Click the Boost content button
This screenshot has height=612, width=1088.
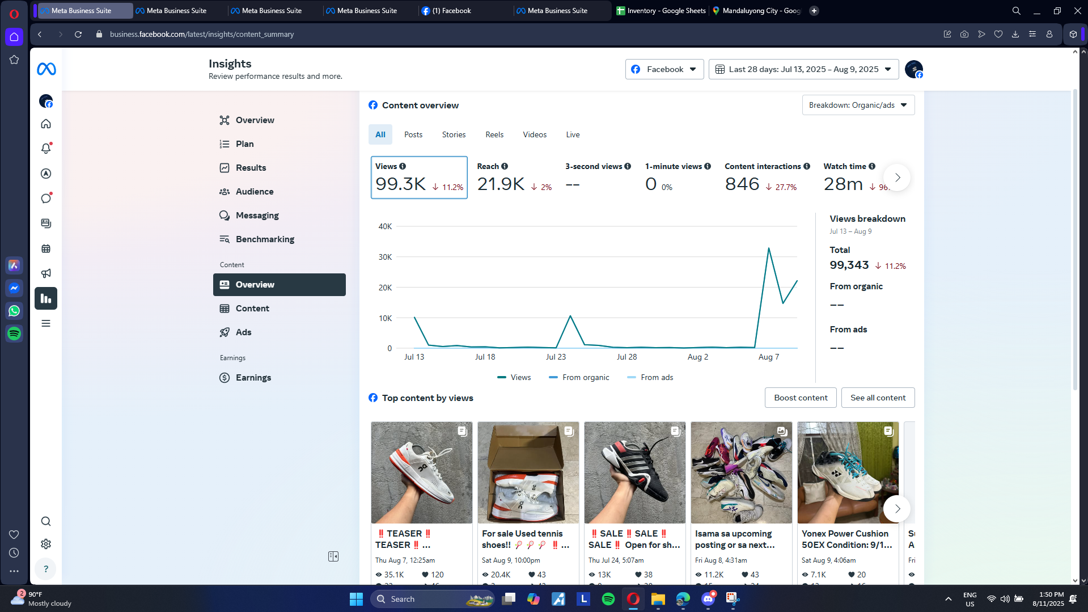(801, 398)
